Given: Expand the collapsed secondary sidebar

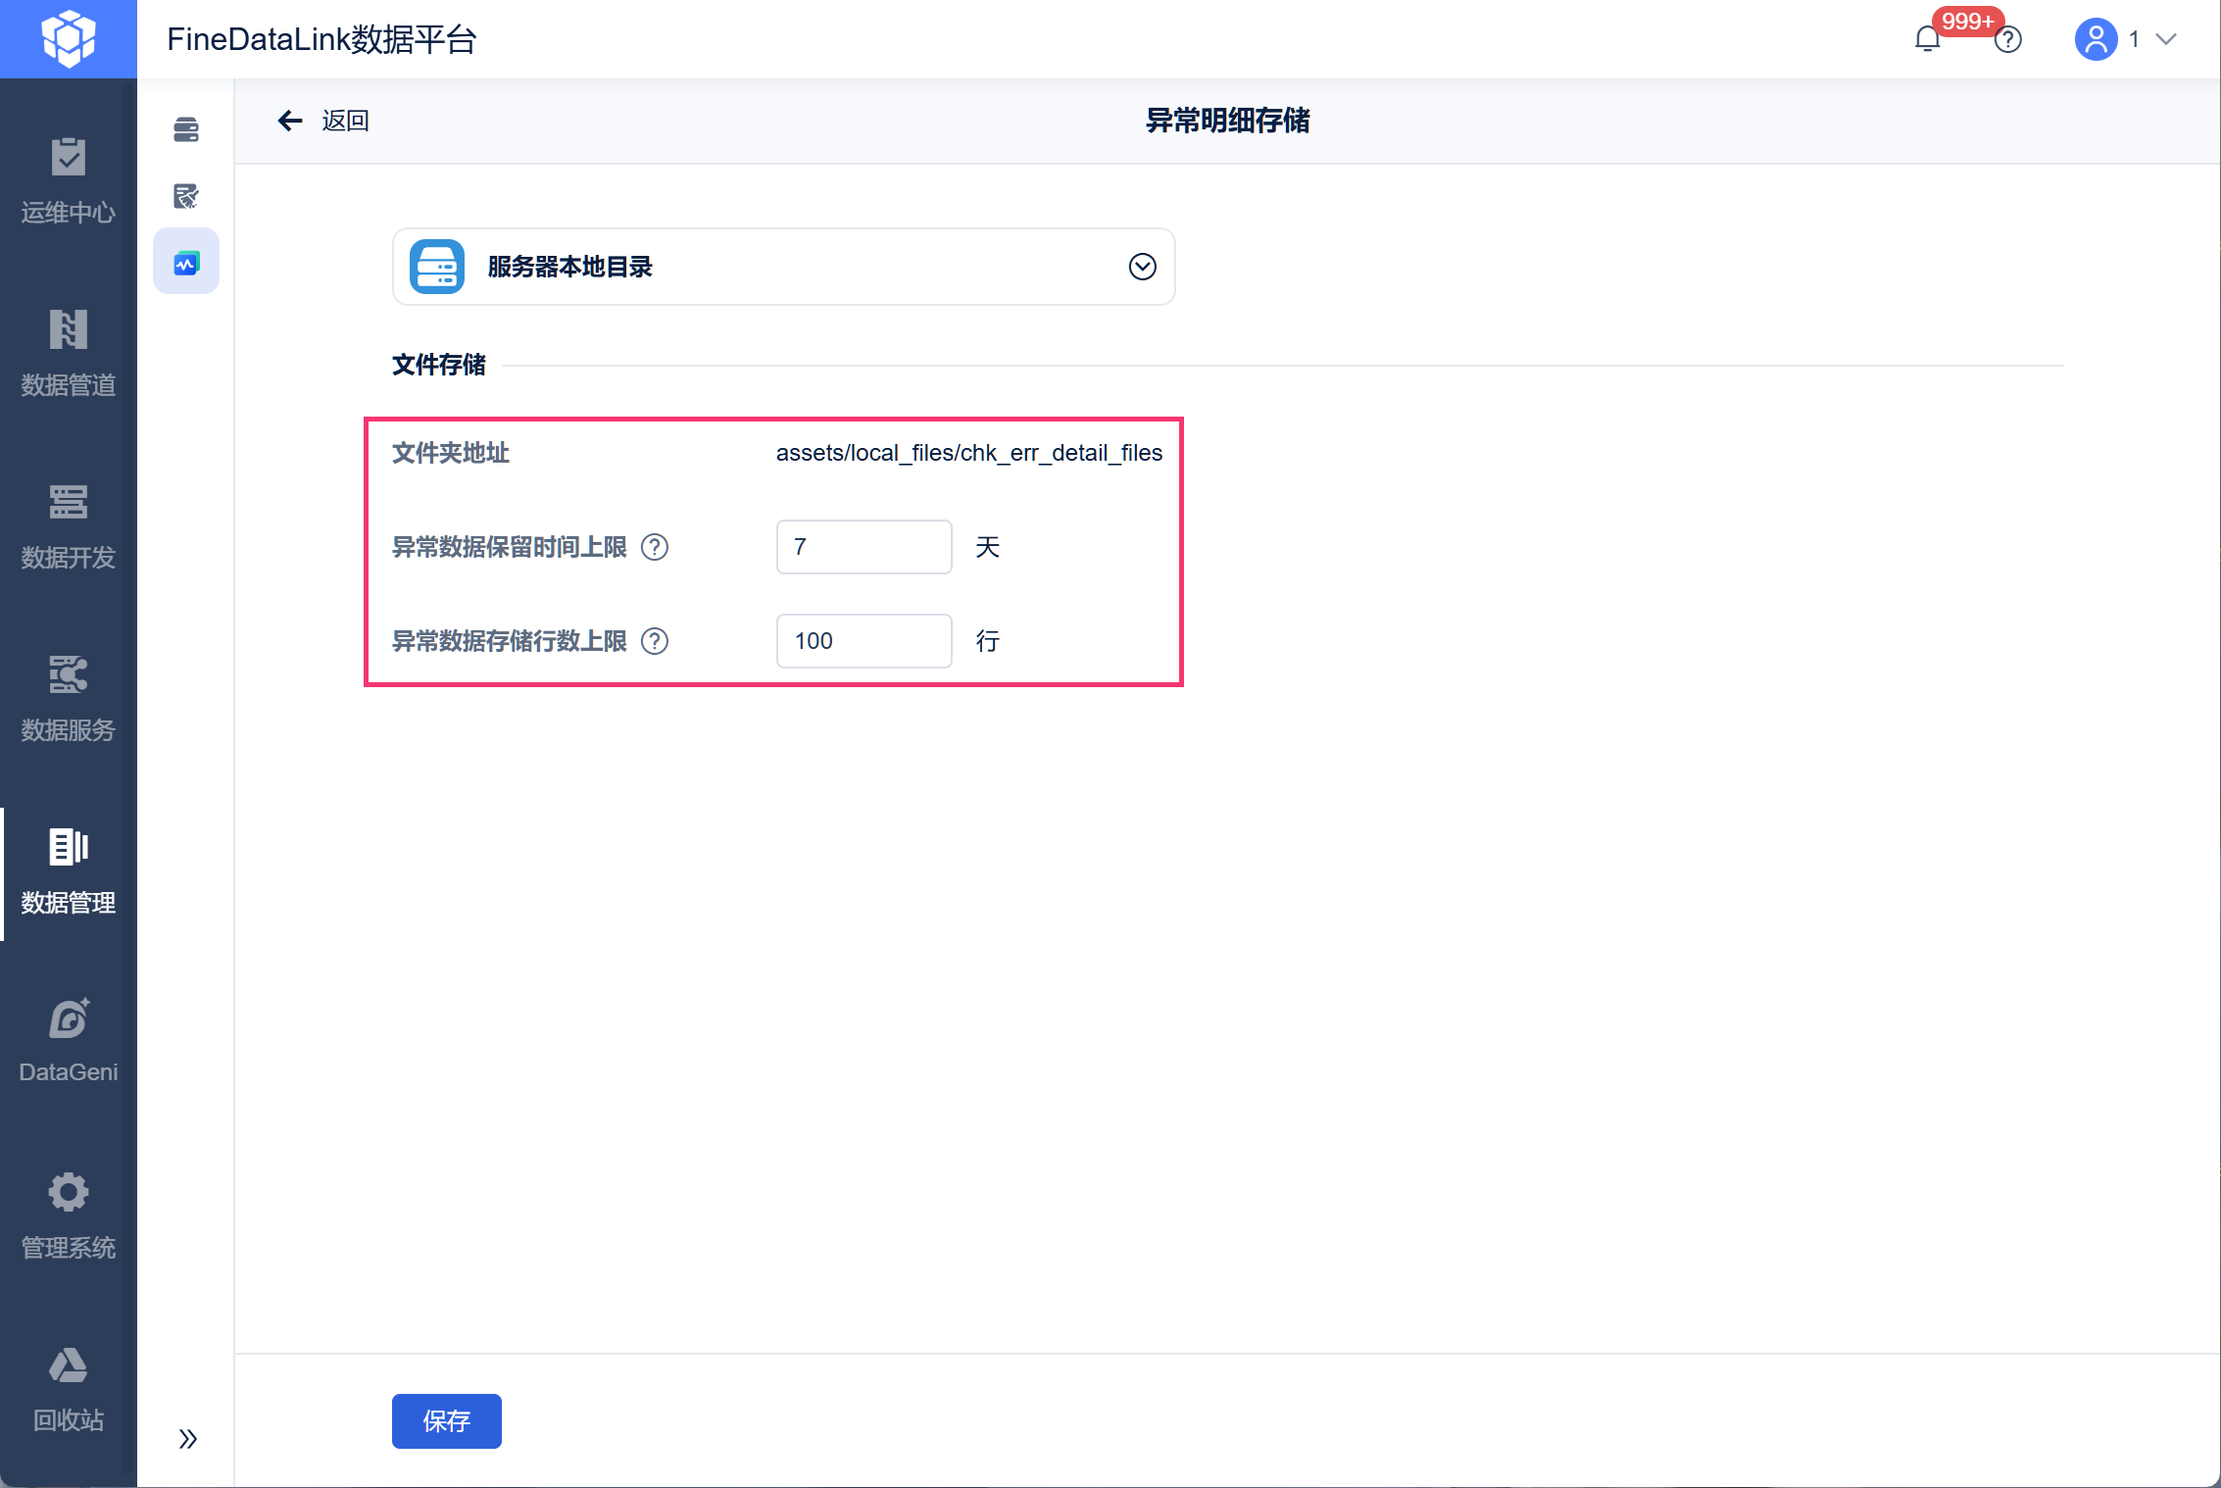Looking at the screenshot, I should pos(187,1438).
